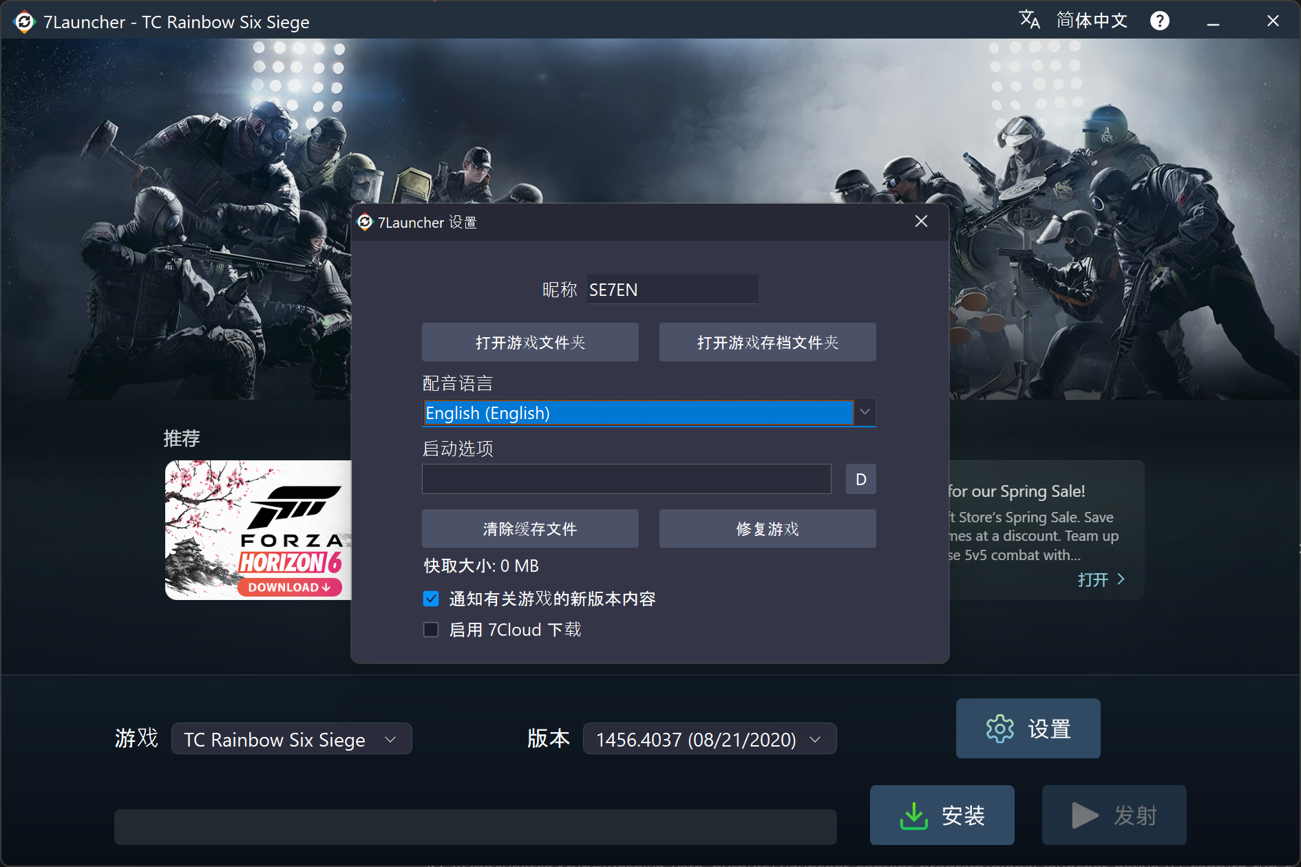Click the 安装 install button
The height and width of the screenshot is (867, 1301).
[942, 815]
